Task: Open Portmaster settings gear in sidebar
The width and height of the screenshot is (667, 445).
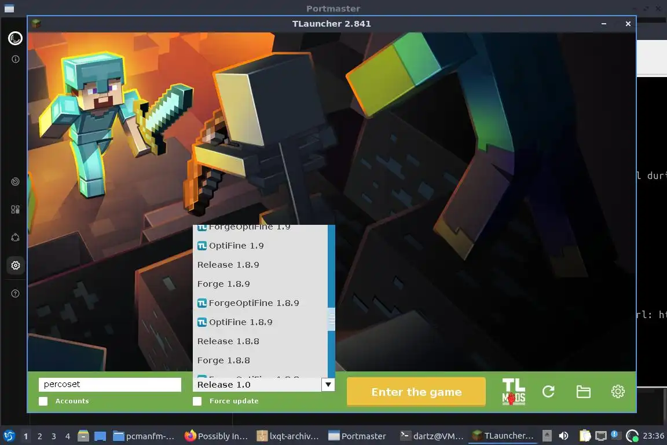Action: 15,265
